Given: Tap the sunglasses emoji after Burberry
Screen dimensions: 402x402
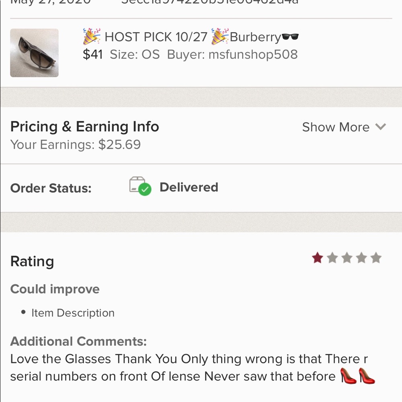Looking at the screenshot, I should (290, 37).
